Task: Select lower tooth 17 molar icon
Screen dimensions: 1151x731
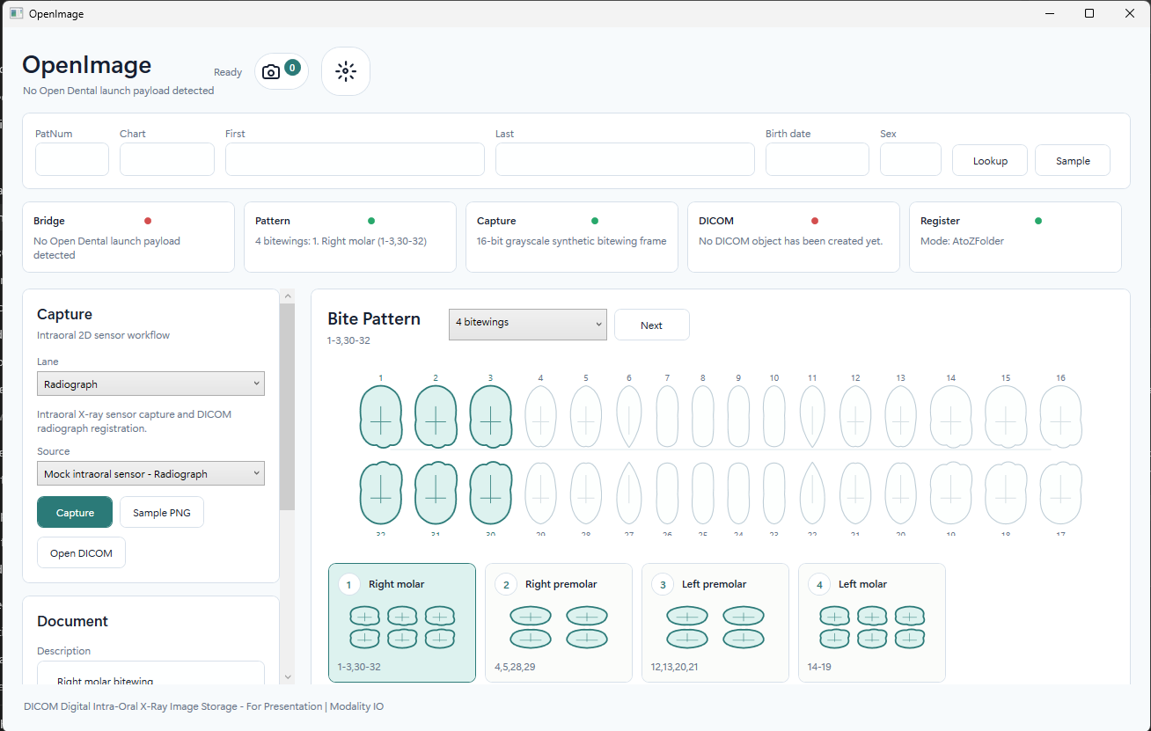Action: [x=1061, y=493]
